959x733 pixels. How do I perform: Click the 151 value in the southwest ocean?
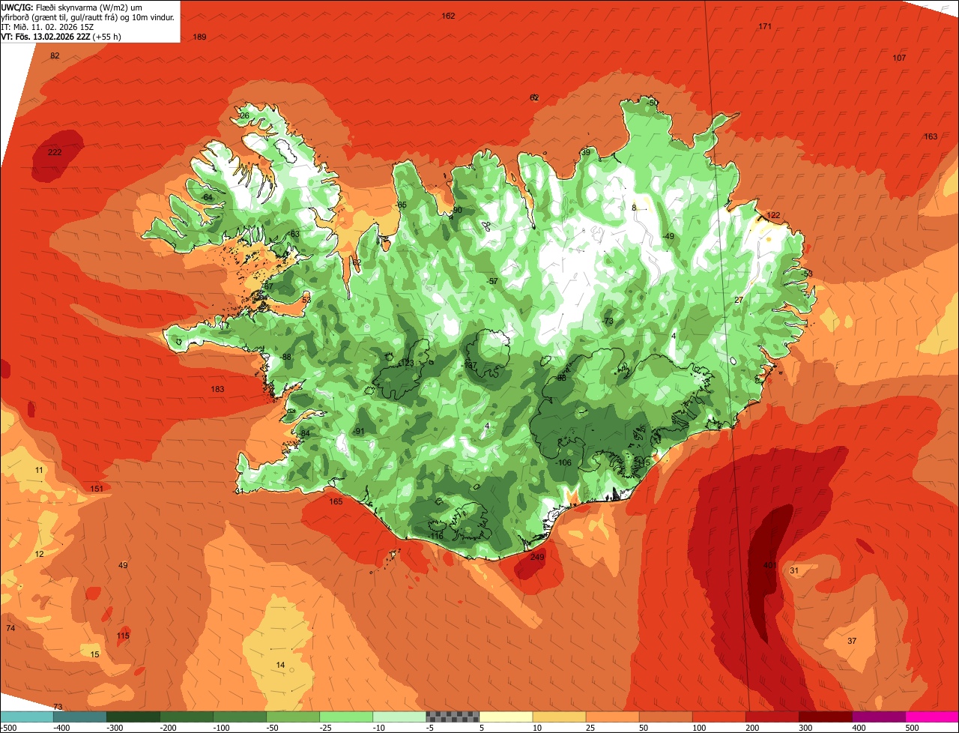point(97,489)
